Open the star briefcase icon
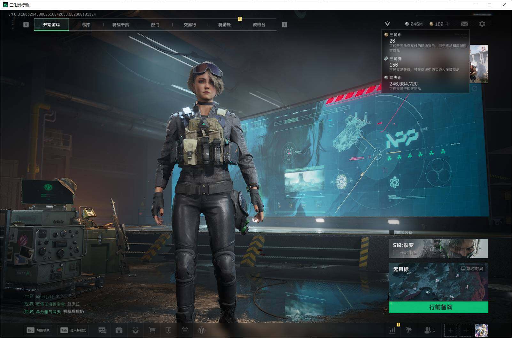The height and width of the screenshot is (338, 512). click(x=119, y=330)
